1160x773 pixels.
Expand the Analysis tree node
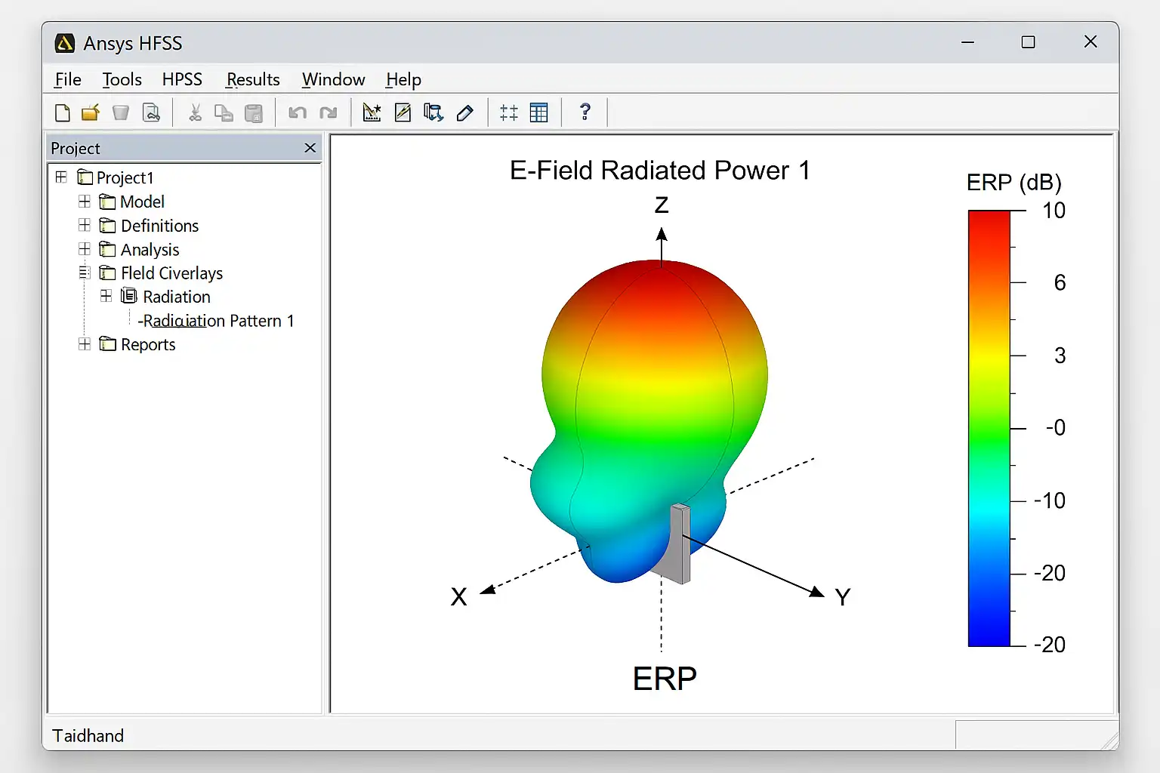85,249
